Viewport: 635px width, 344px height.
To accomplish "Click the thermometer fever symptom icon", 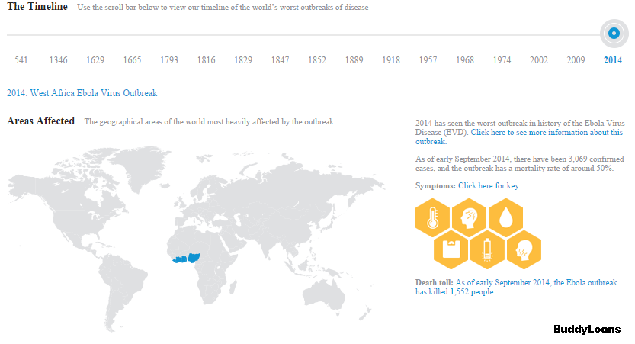I will pos(434,217).
